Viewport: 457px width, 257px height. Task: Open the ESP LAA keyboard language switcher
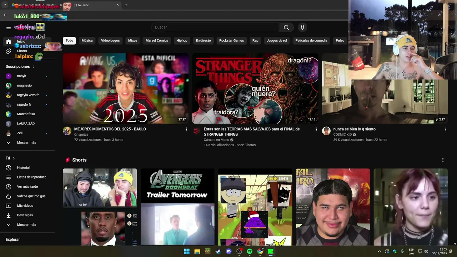pos(411,251)
